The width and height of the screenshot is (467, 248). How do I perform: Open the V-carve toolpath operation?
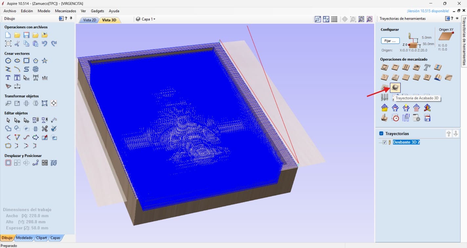coord(385,78)
